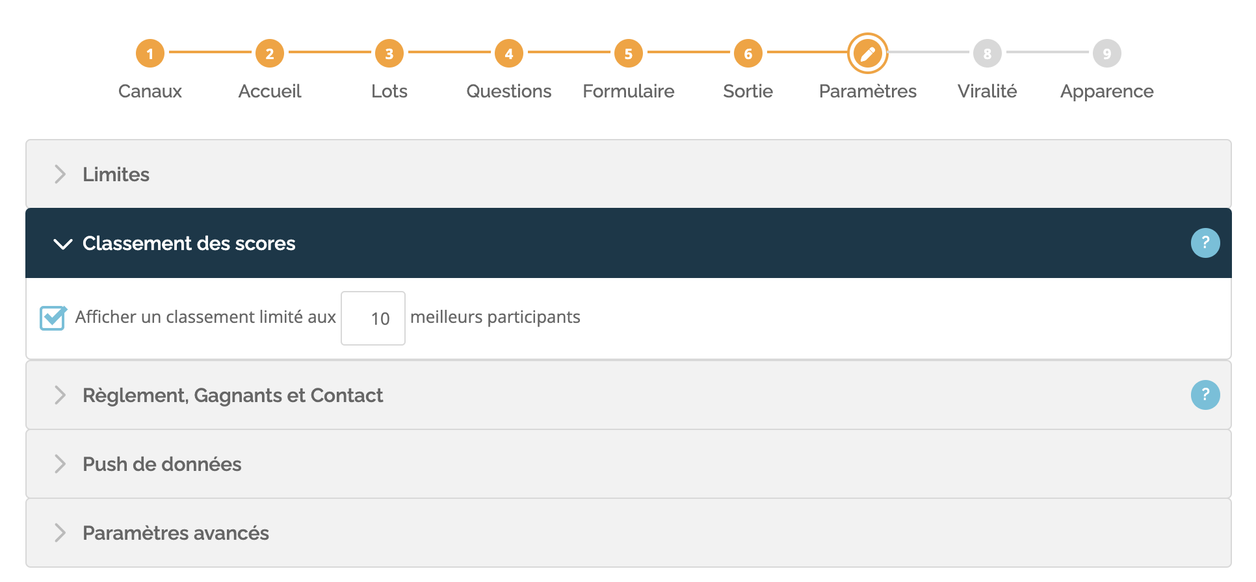Image resolution: width=1256 pixels, height=582 pixels.
Task: Select step 4 Questions circle
Action: (x=509, y=53)
